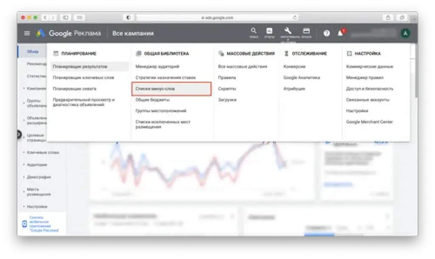Click the Google Ads logo

coord(40,33)
